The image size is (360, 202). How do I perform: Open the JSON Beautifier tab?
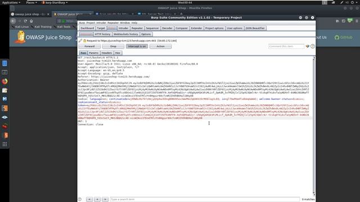tap(255, 28)
